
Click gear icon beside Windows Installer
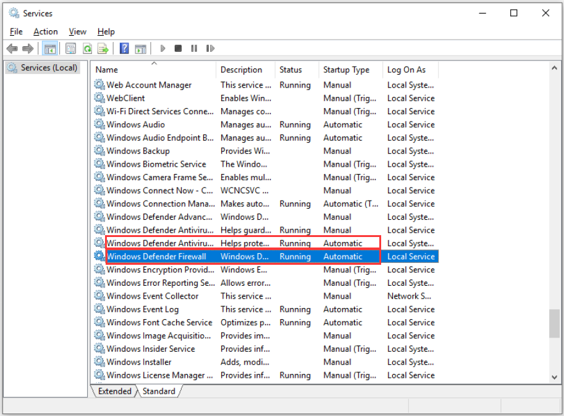coord(99,362)
